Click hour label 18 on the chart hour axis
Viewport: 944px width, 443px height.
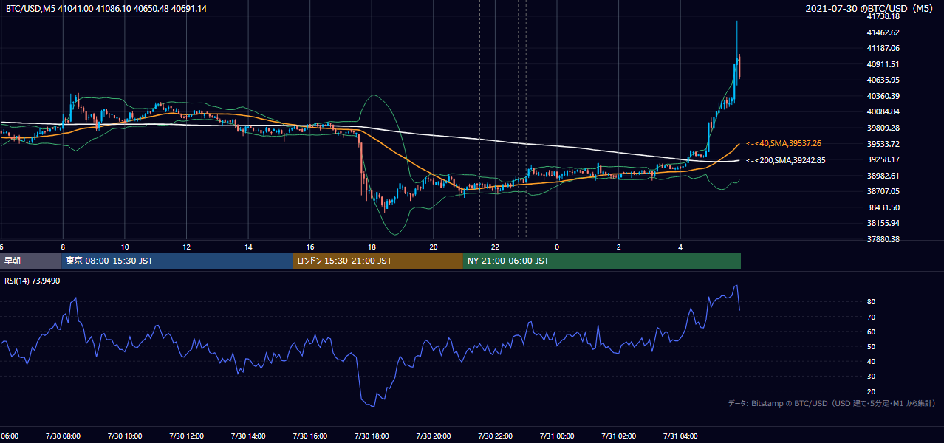(x=372, y=247)
